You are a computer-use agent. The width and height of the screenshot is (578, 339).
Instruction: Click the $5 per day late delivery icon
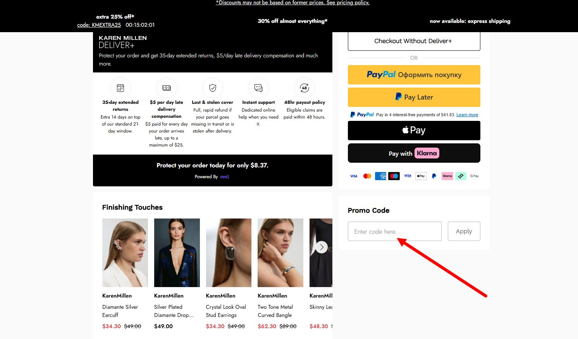[167, 88]
